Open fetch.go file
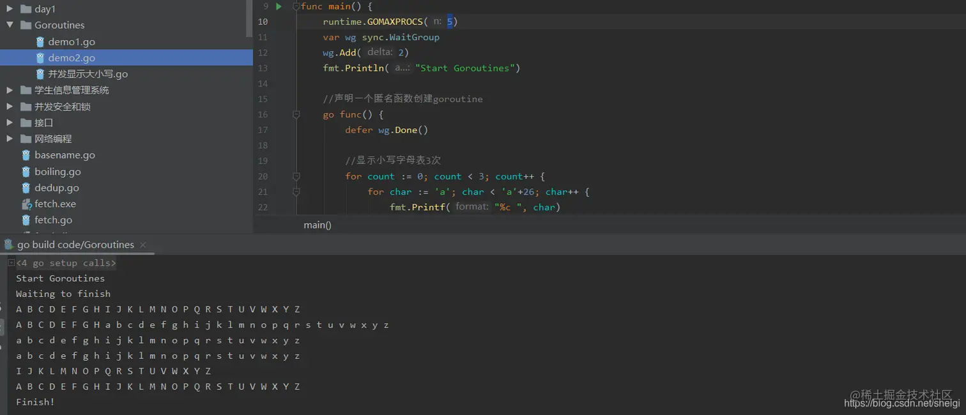Viewport: 966px width, 415px height. [53, 220]
